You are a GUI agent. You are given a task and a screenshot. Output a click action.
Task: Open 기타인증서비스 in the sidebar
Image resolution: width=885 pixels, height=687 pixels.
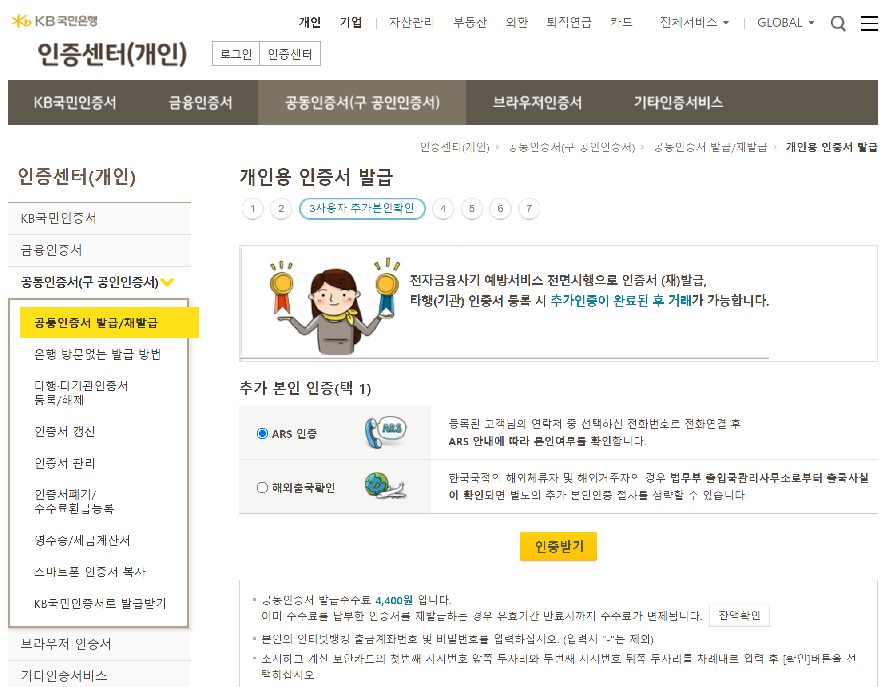pyautogui.click(x=99, y=675)
